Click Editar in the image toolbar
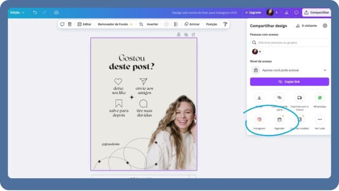This screenshot has width=339, height=191. [x=85, y=24]
